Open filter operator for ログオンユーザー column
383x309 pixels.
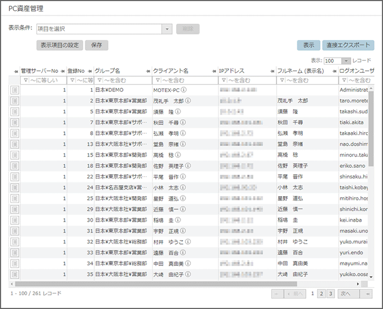tap(344, 80)
